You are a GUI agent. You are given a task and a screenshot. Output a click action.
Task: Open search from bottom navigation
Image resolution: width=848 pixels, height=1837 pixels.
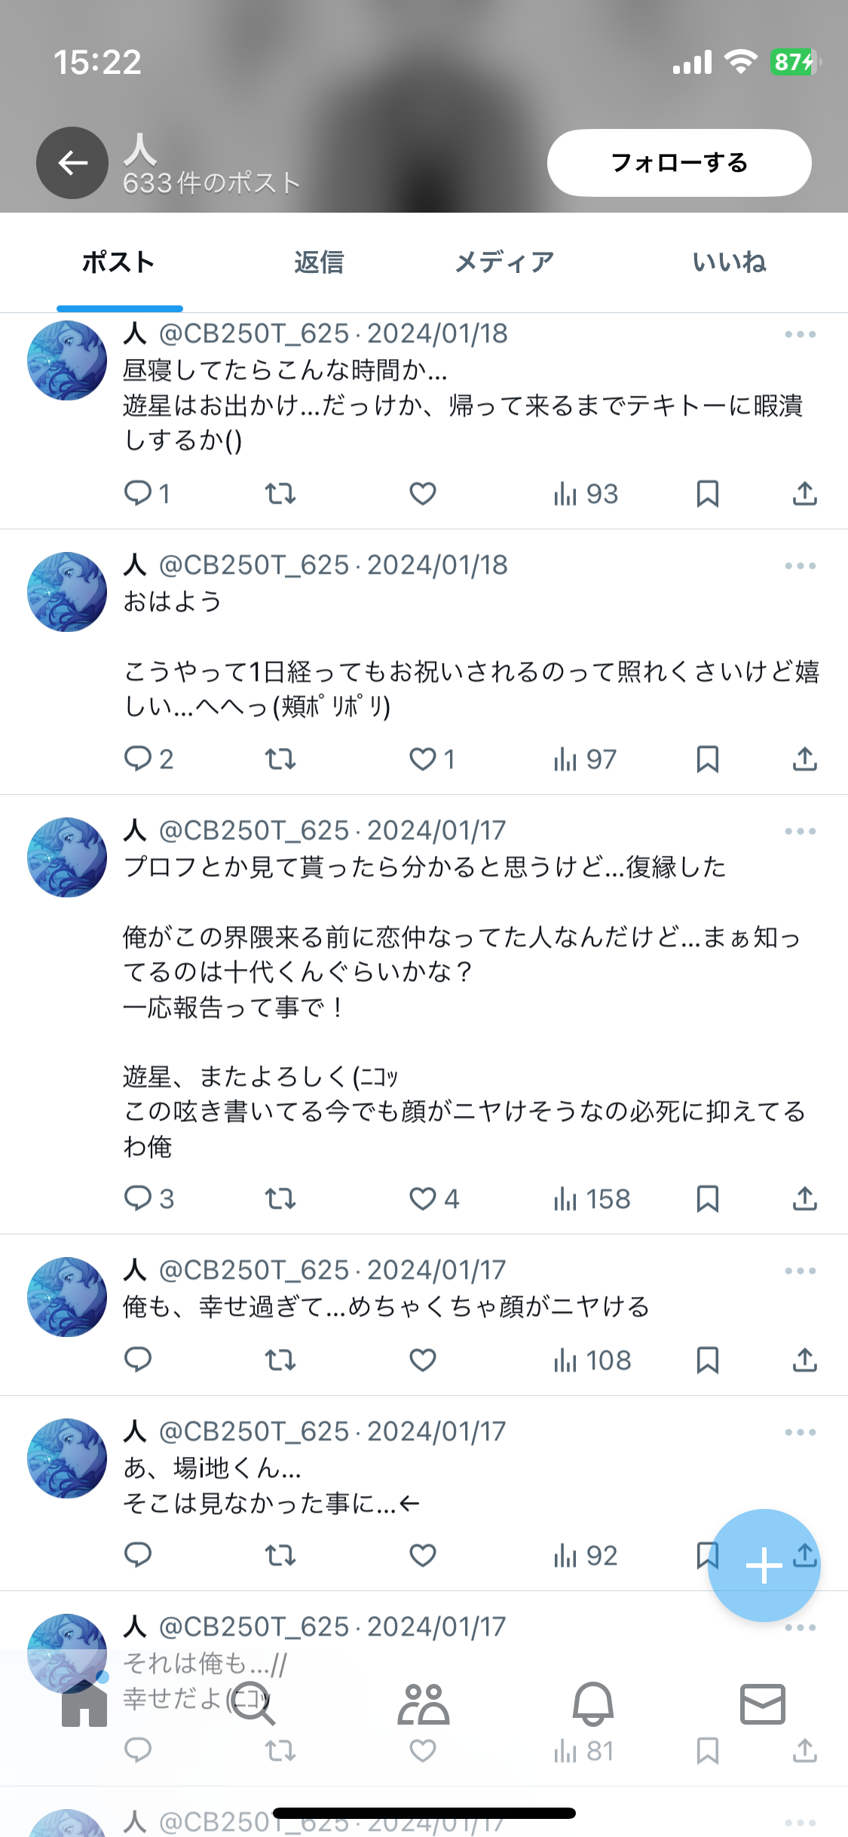253,1703
